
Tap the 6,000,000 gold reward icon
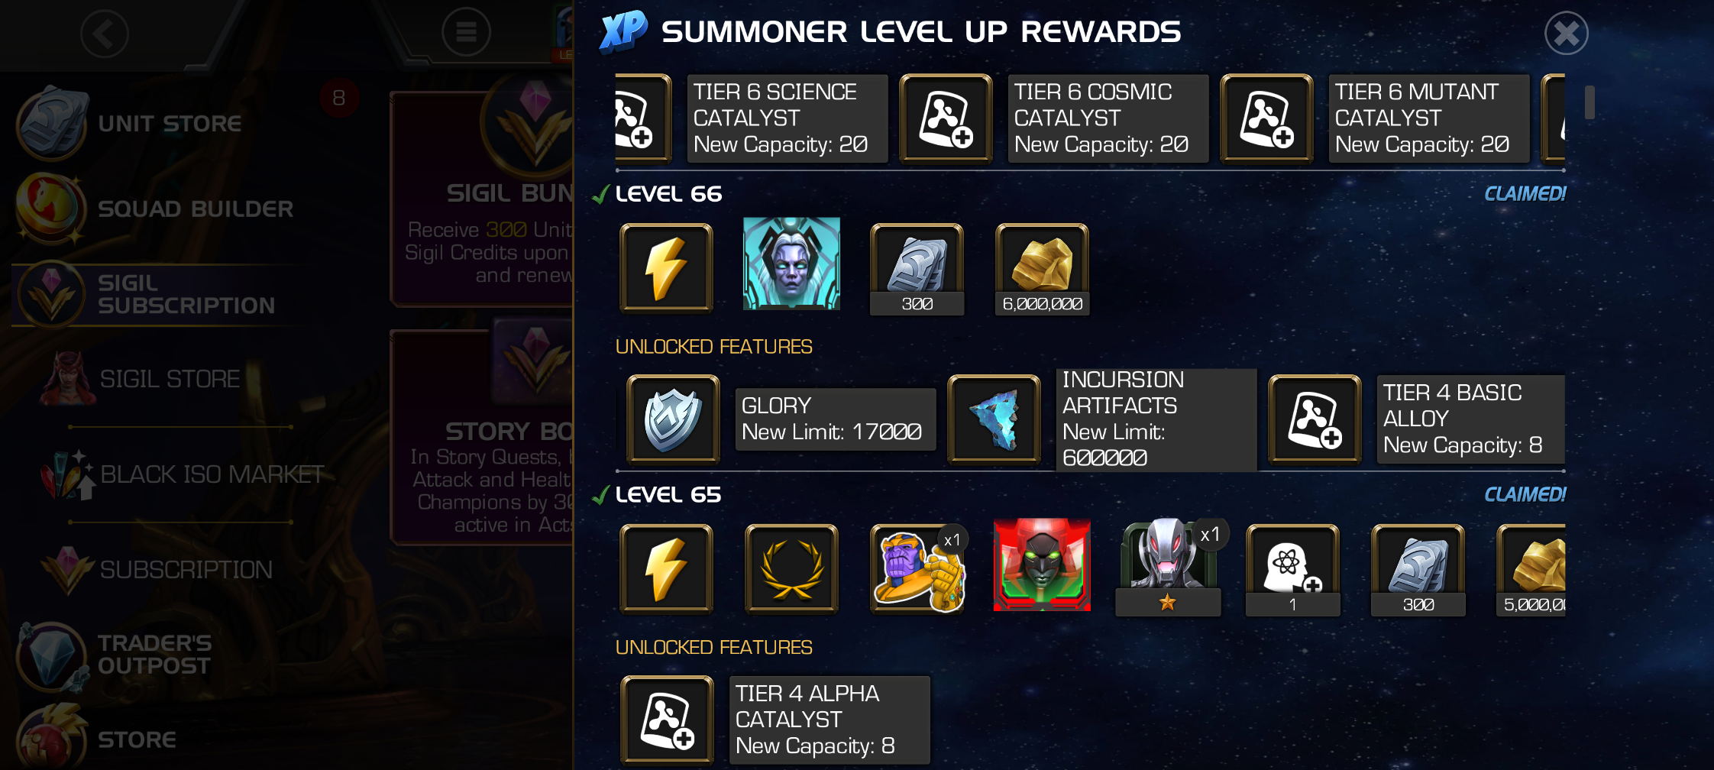tap(1043, 270)
